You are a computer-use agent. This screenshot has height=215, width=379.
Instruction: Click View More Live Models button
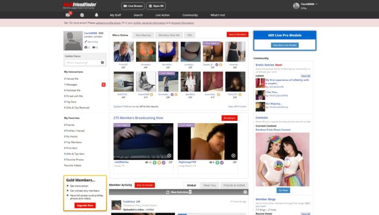coord(285,45)
